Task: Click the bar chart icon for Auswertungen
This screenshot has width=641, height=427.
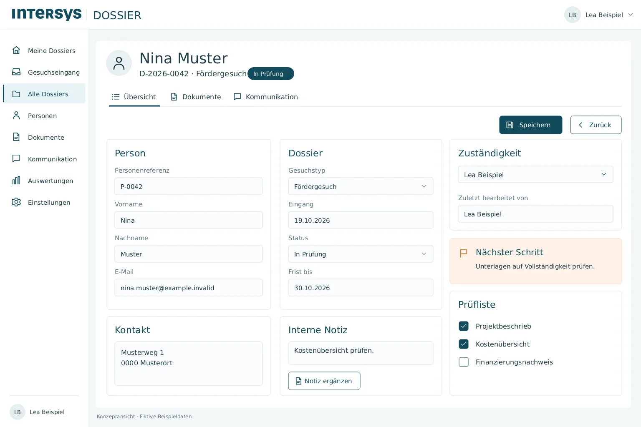Action: pyautogui.click(x=16, y=181)
